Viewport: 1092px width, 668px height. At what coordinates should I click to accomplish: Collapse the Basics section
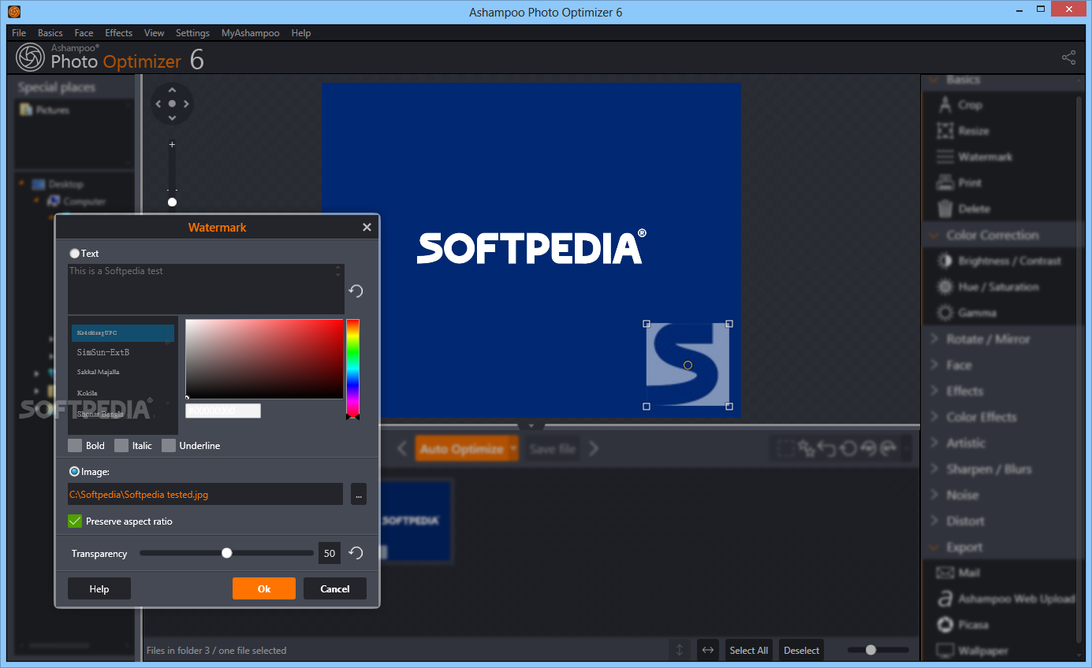935,80
